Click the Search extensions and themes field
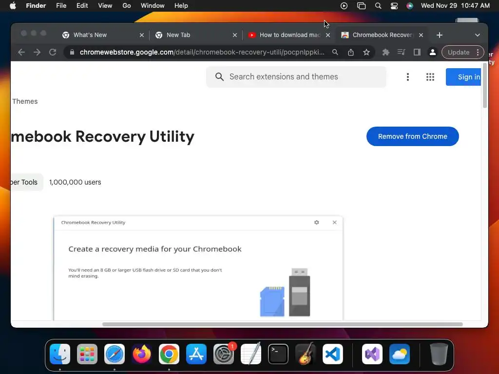 (x=296, y=76)
